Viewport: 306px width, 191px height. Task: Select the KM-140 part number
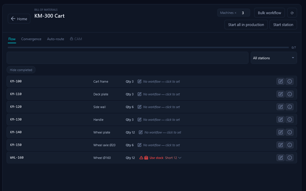[16, 132]
